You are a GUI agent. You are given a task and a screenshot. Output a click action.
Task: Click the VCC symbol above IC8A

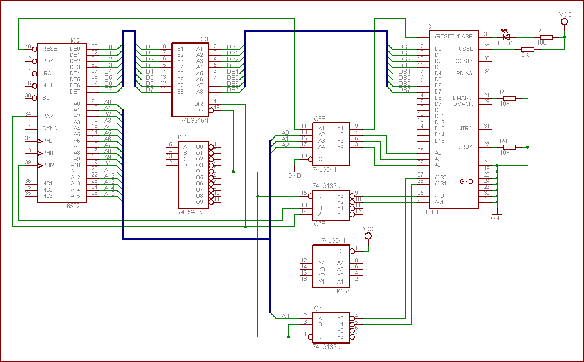pos(368,236)
